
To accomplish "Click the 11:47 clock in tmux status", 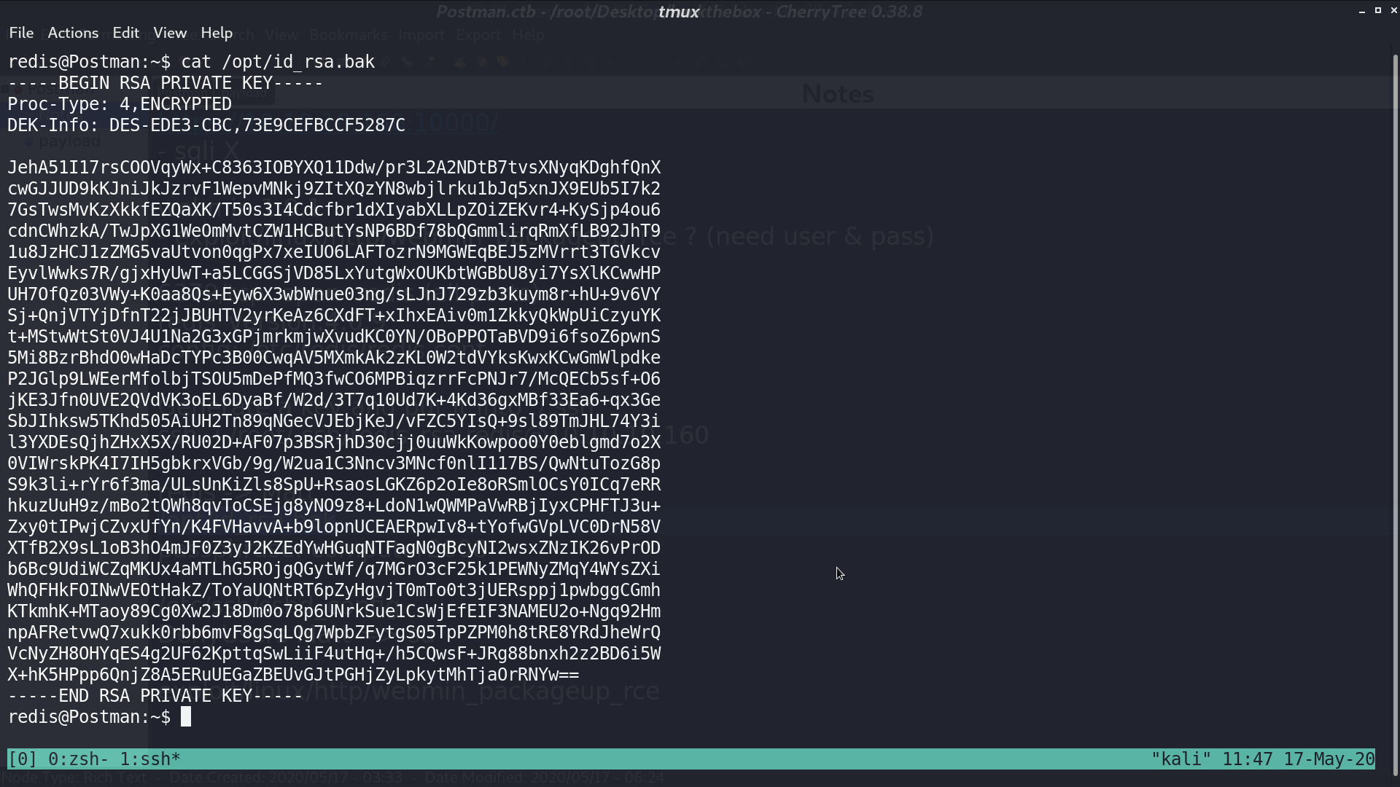I will point(1248,759).
